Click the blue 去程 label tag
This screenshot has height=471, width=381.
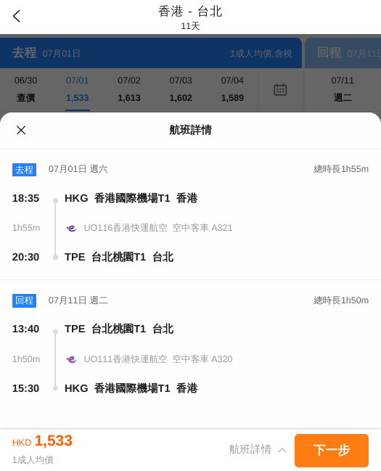[x=25, y=170]
